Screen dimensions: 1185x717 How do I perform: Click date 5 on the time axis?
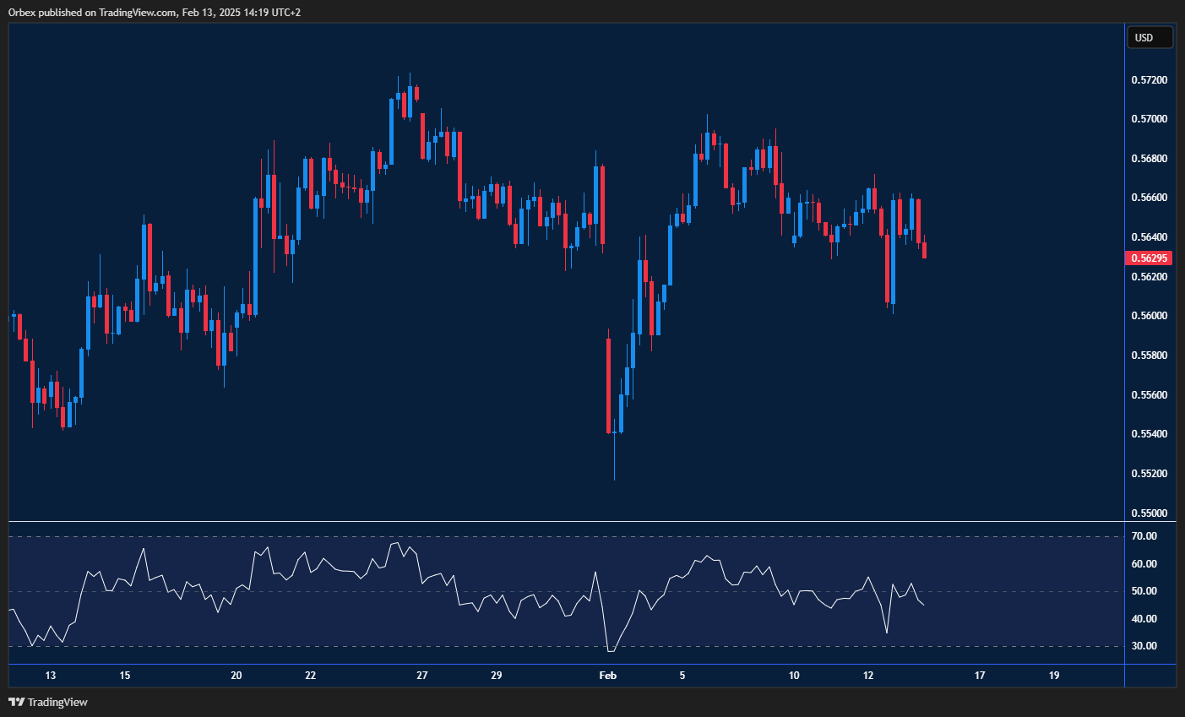682,676
